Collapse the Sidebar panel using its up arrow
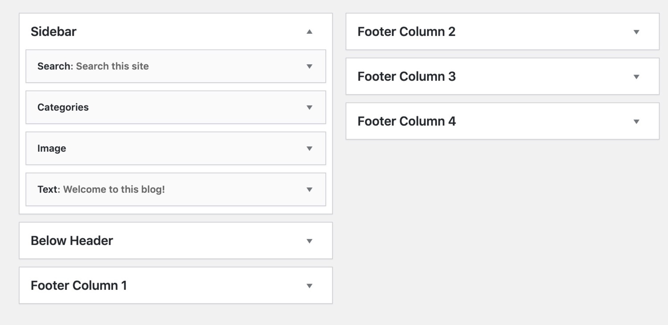Screen dimensions: 668x325 pyautogui.click(x=310, y=32)
